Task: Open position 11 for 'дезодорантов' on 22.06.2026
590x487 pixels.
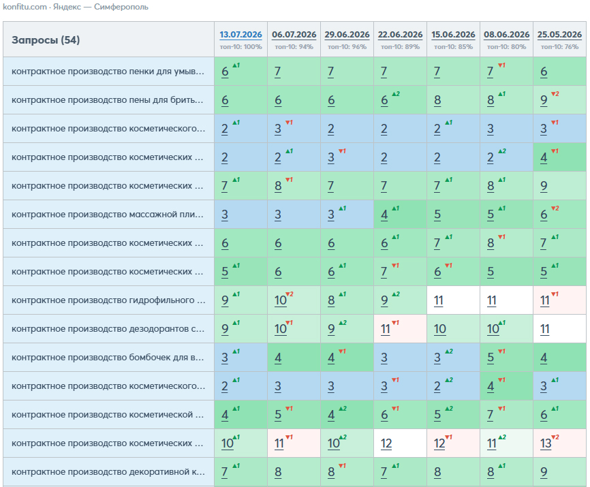Action: click(386, 329)
